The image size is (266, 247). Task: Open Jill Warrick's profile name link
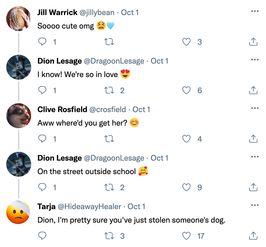click(57, 12)
